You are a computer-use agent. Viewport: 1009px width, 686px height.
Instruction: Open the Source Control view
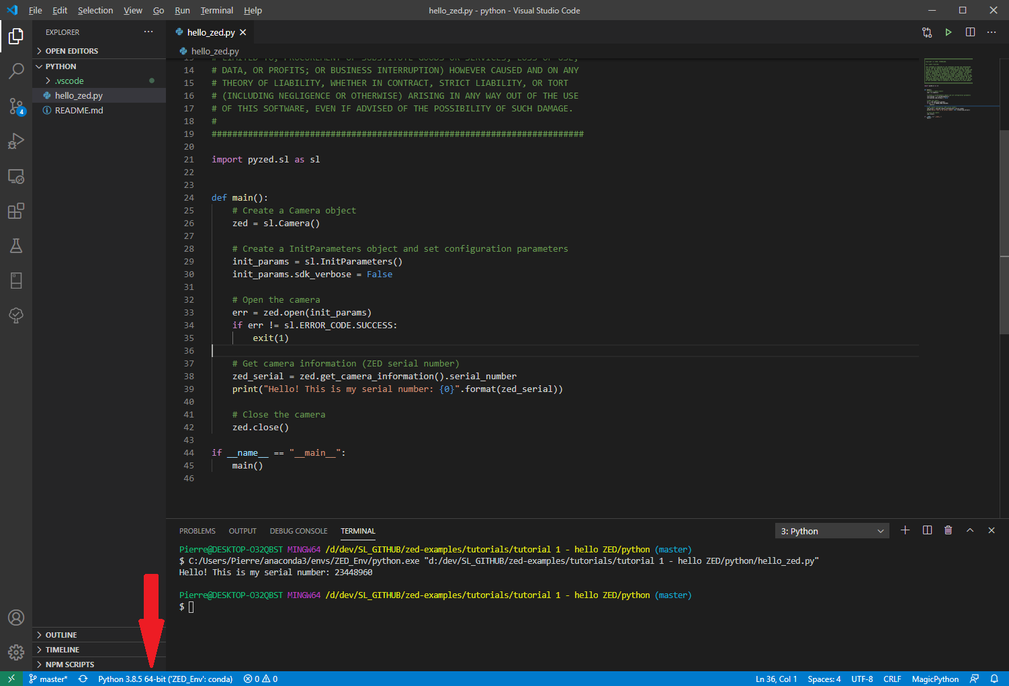click(x=16, y=106)
